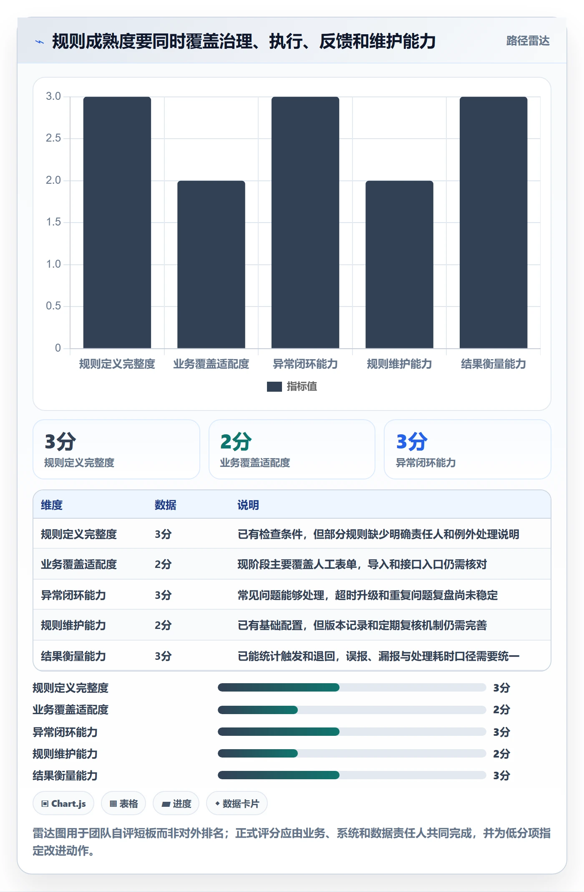Click x-axis label 规则定义完整度
Viewport: 584px width, 892px height.
pyautogui.click(x=117, y=364)
